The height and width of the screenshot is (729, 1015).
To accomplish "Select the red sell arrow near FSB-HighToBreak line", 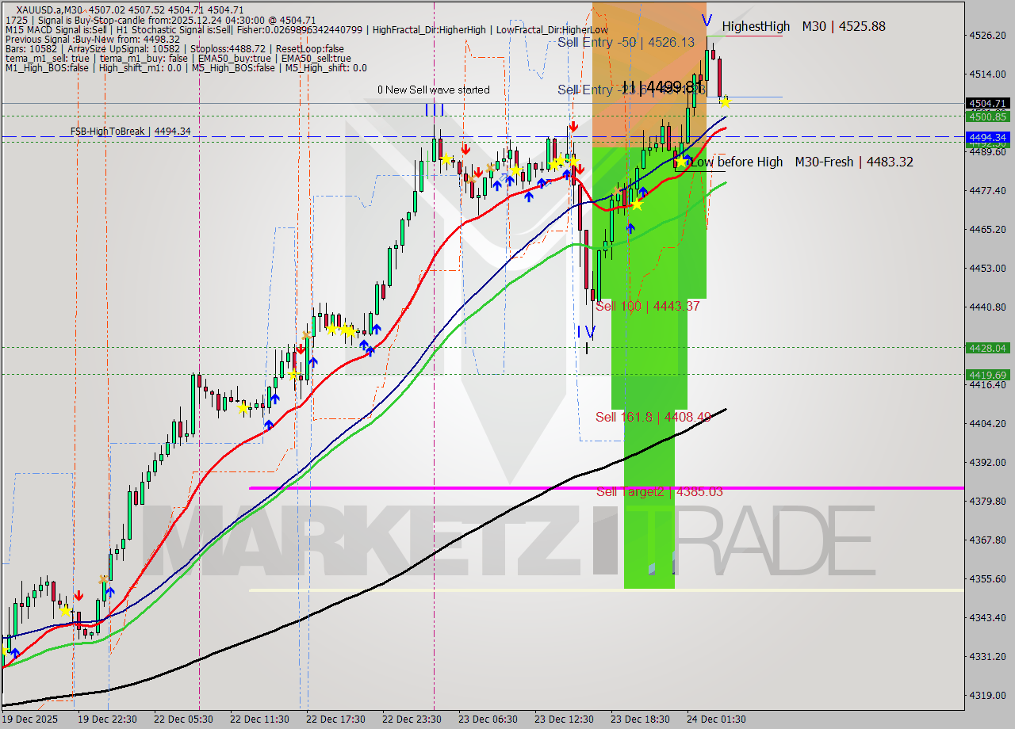I will [573, 127].
